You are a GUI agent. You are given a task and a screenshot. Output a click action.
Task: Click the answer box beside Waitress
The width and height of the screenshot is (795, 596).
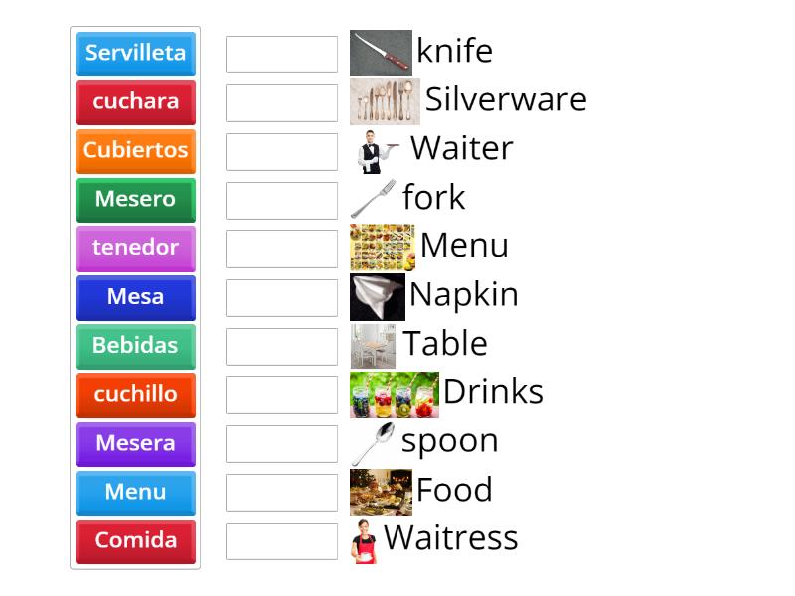click(281, 541)
